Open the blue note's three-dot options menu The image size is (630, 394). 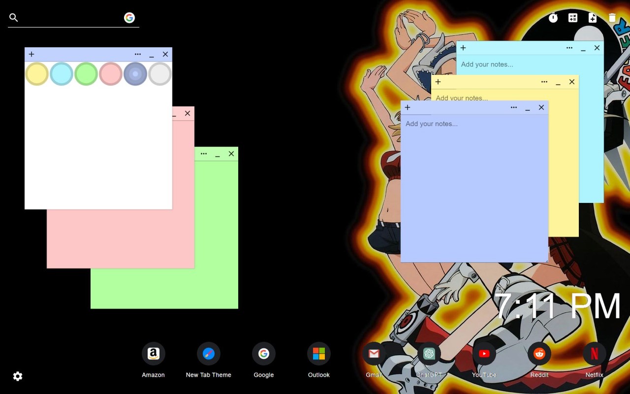coord(514,107)
